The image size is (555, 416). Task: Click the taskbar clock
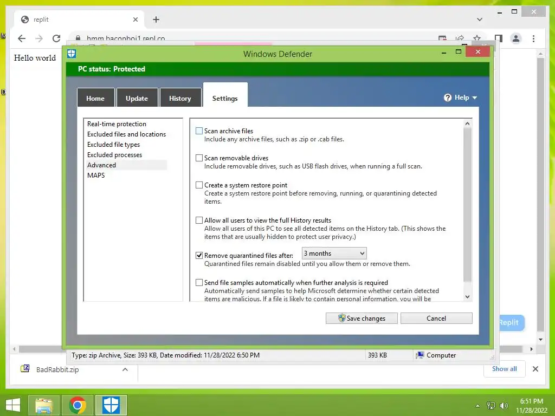pyautogui.click(x=532, y=405)
